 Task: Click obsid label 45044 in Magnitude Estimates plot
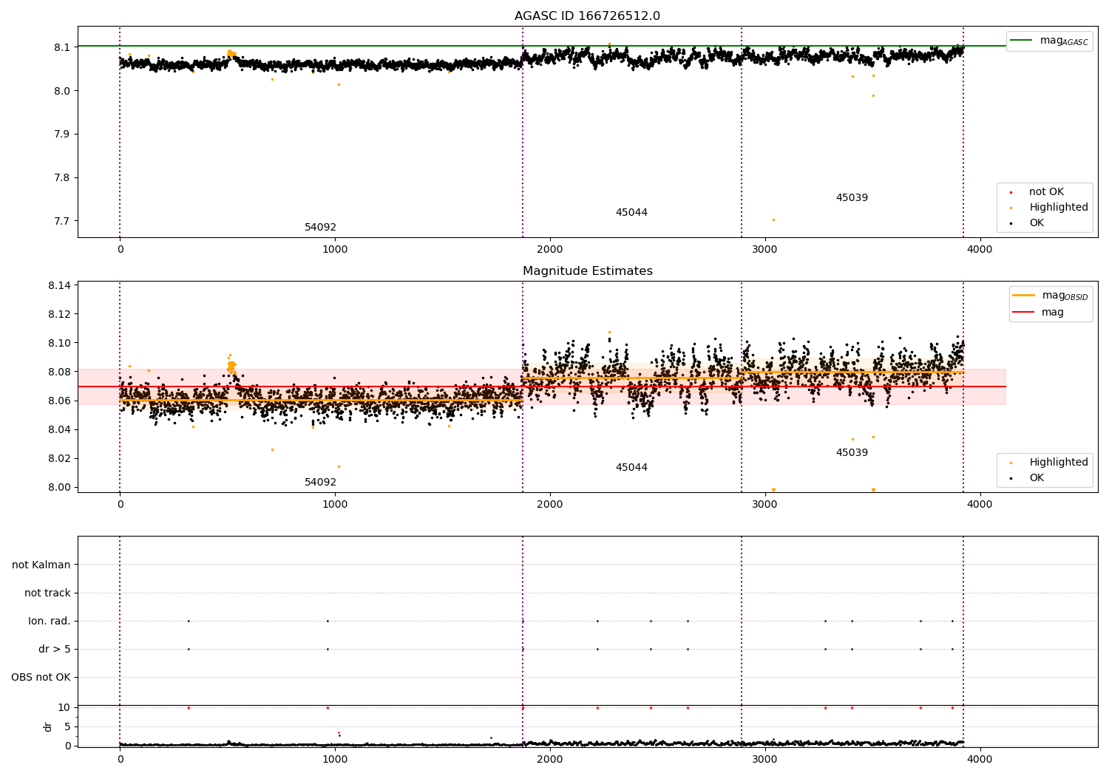click(x=631, y=468)
